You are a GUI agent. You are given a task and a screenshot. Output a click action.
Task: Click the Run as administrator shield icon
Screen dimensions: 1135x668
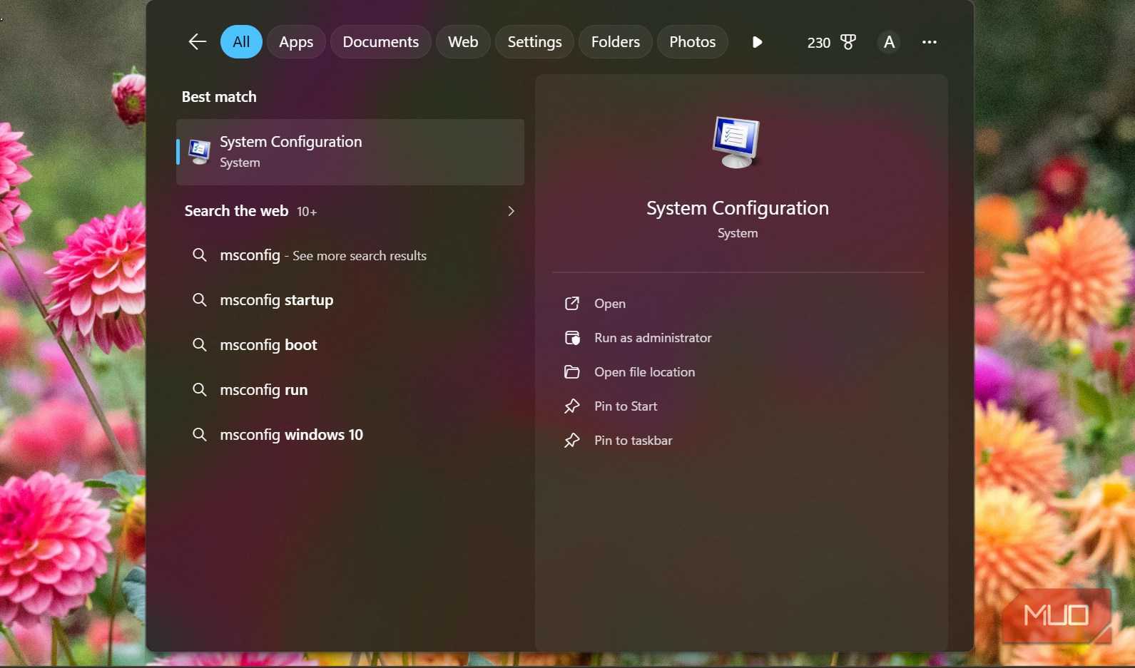tap(572, 338)
